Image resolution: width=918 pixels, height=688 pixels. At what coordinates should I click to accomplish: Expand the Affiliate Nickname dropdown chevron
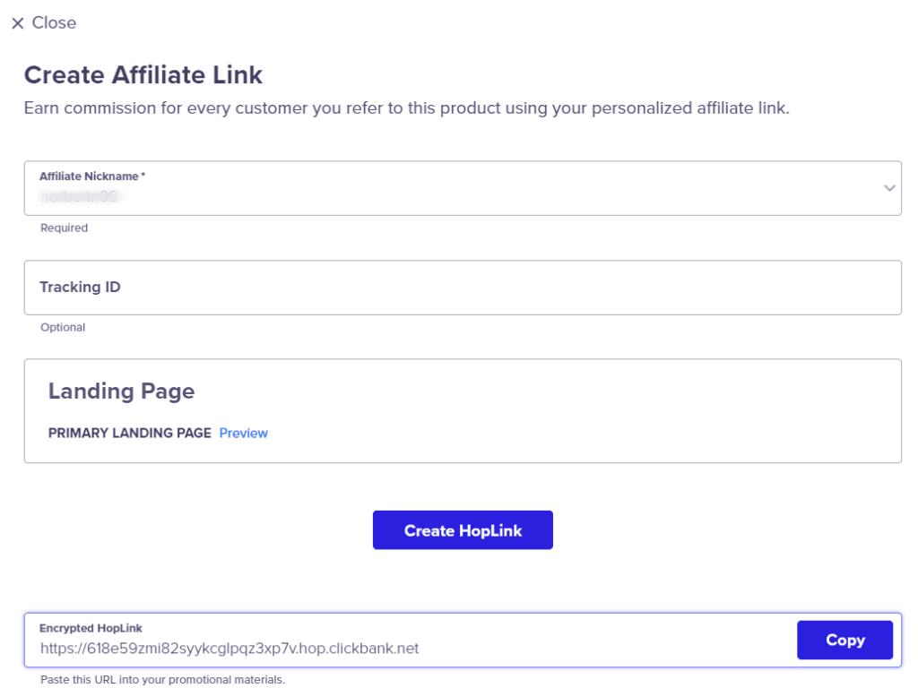[888, 188]
